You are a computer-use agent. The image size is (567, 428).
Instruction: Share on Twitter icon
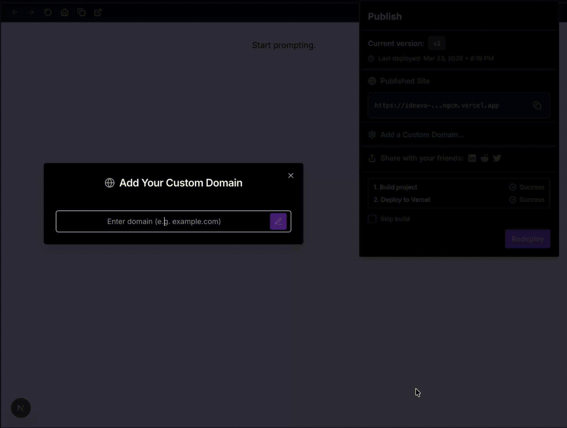click(497, 158)
